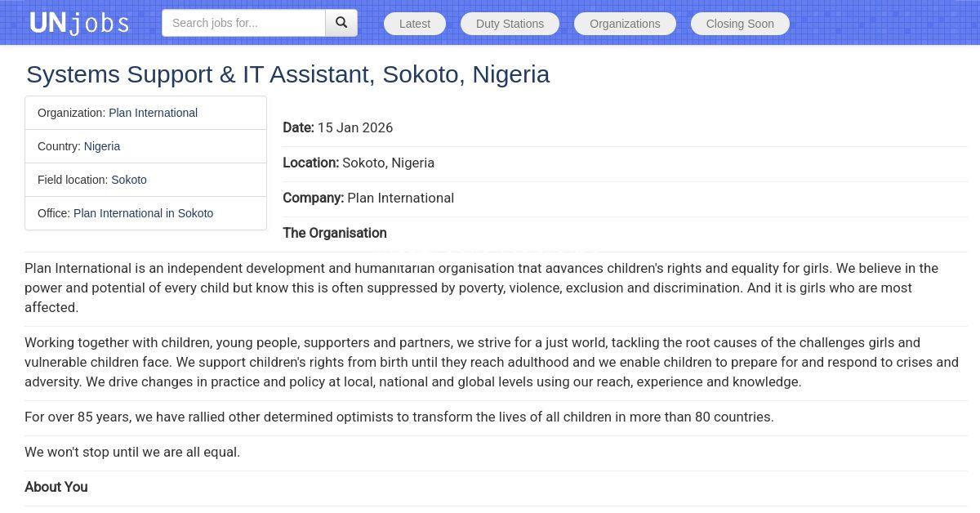Click the Company Plan International line

368,198
